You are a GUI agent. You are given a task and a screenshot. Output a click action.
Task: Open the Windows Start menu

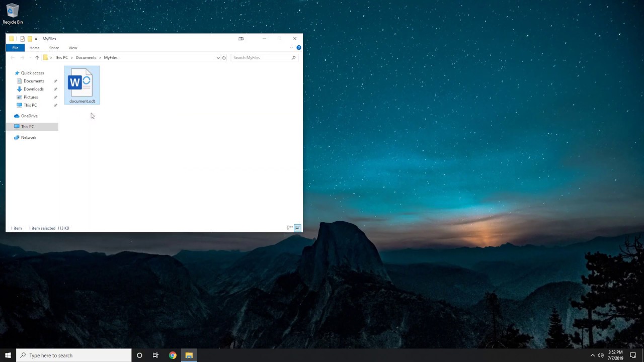click(x=8, y=355)
